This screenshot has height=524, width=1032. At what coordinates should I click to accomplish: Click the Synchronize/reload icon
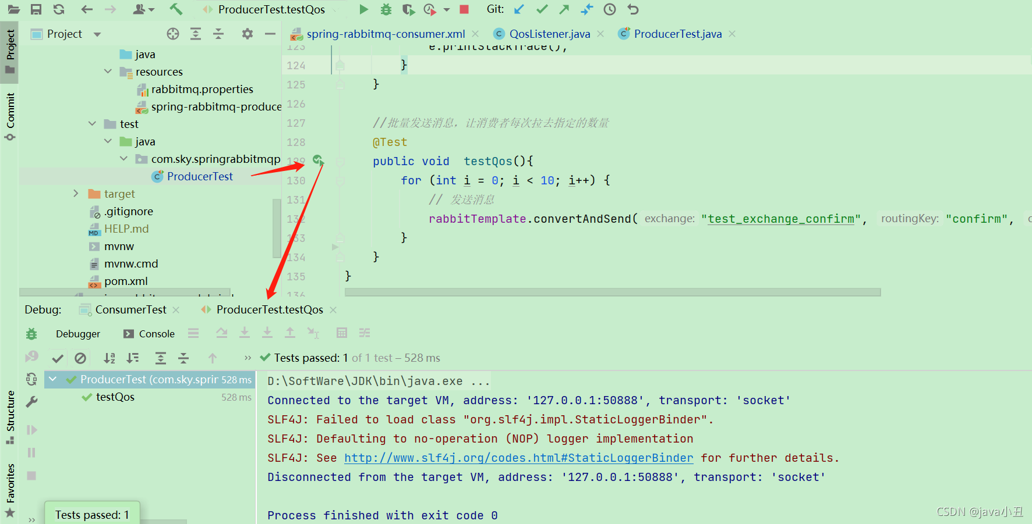[59, 9]
